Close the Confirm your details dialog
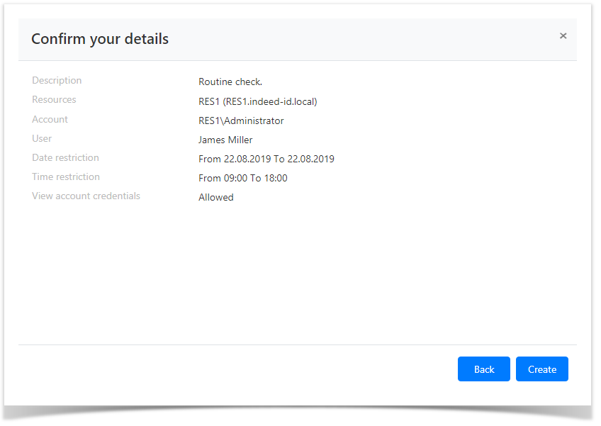Viewport: 601px width, 426px height. (x=563, y=36)
